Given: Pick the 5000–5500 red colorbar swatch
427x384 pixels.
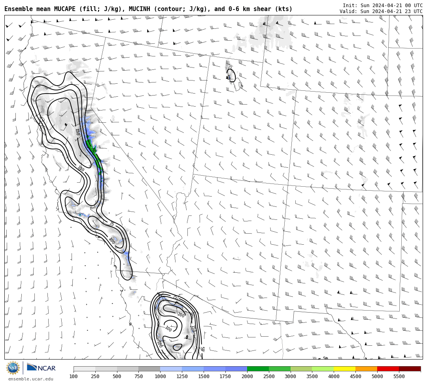Looking at the screenshot, I should tap(388, 369).
